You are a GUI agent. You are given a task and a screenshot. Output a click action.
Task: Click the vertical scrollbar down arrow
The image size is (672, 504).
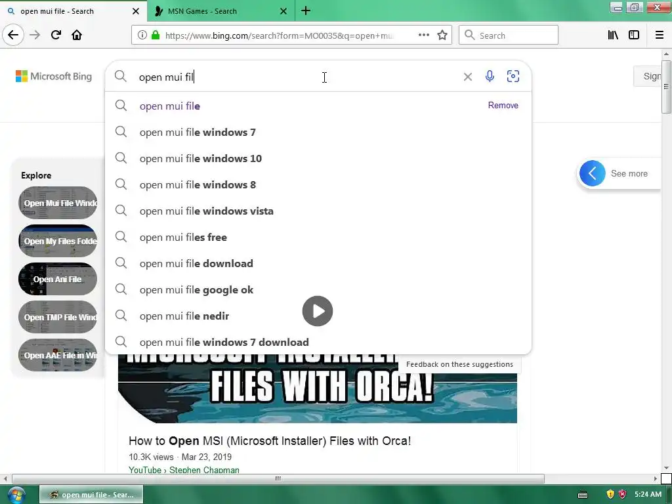point(666,468)
